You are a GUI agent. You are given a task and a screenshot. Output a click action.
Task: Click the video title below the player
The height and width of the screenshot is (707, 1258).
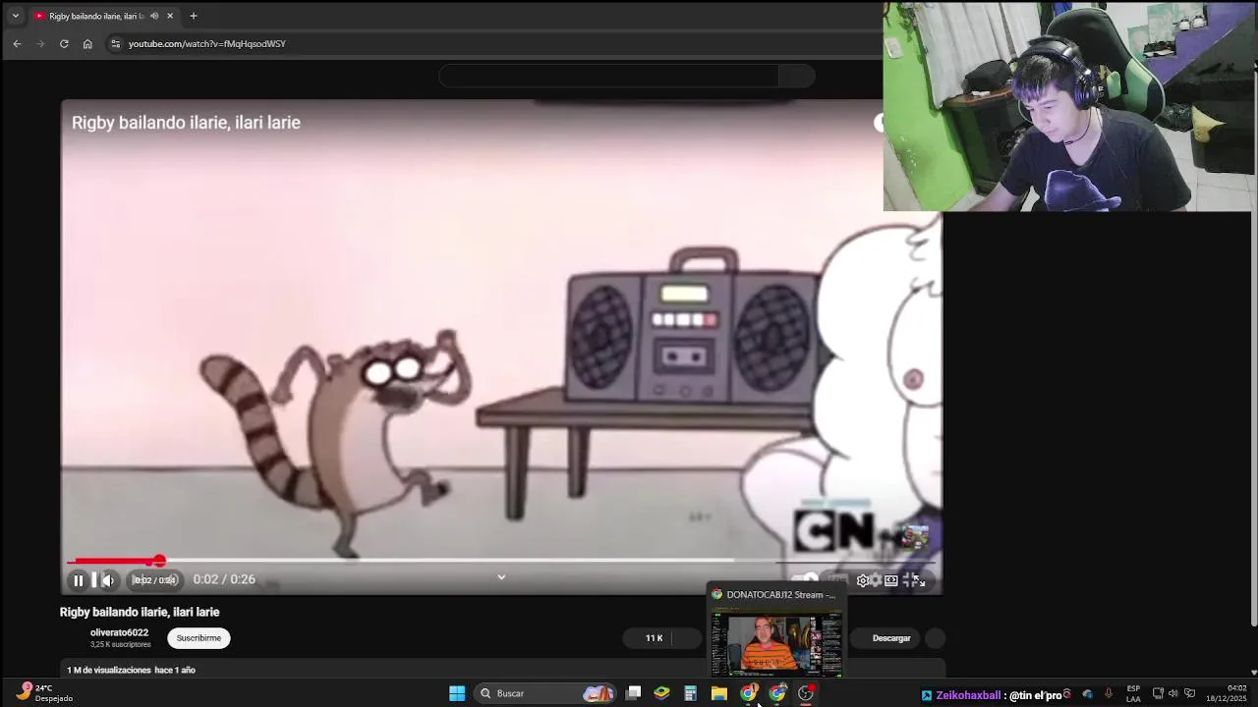(x=140, y=612)
